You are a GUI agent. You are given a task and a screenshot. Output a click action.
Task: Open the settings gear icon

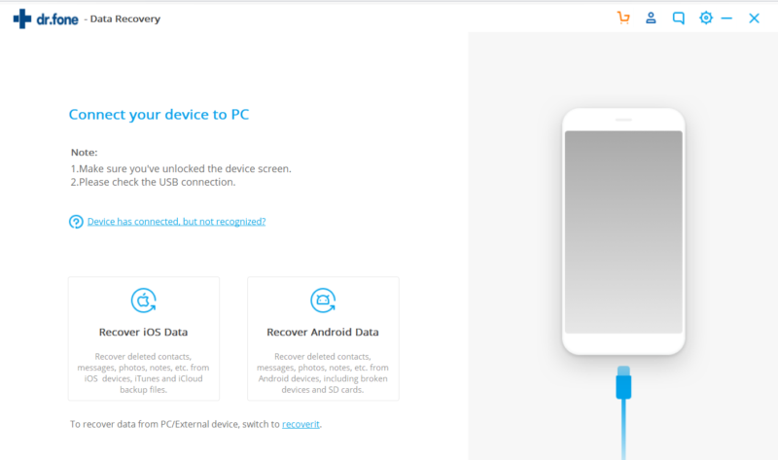click(x=706, y=18)
